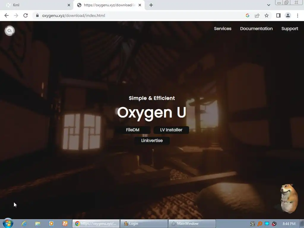The height and width of the screenshot is (228, 304).
Task: Open the browser side panel
Action: (278, 15)
